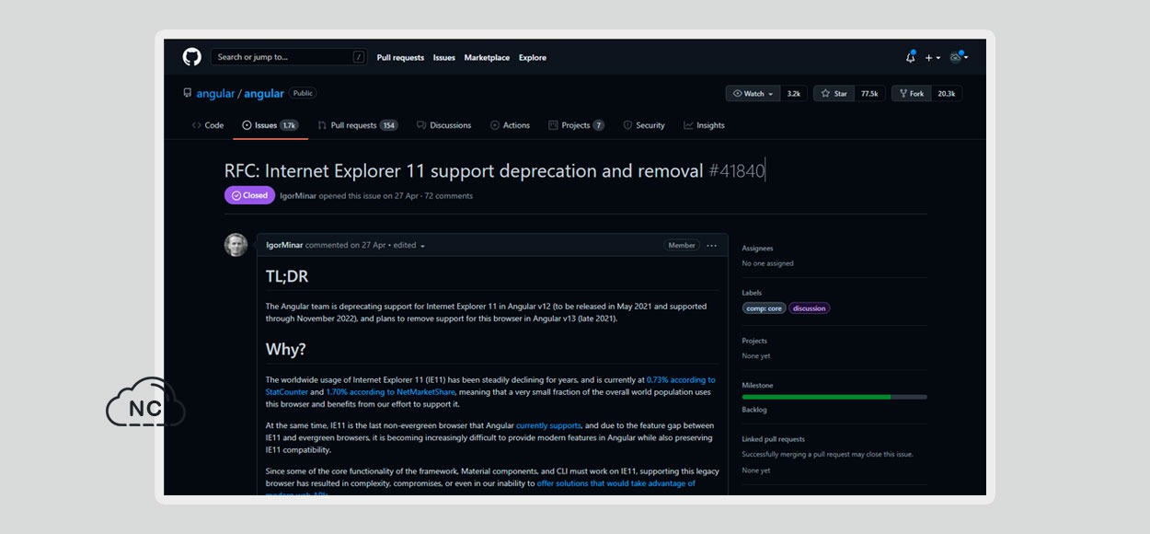View the 77.5k stargazers count

point(869,94)
